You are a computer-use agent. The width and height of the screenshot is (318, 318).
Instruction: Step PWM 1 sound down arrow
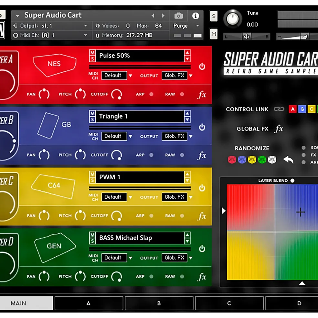click(x=187, y=180)
